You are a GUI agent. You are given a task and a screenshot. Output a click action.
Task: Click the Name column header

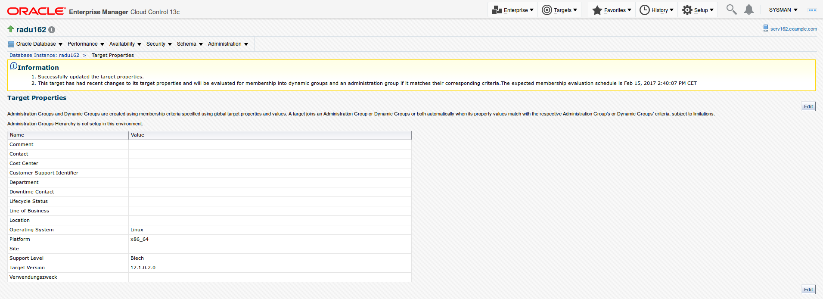coord(17,135)
